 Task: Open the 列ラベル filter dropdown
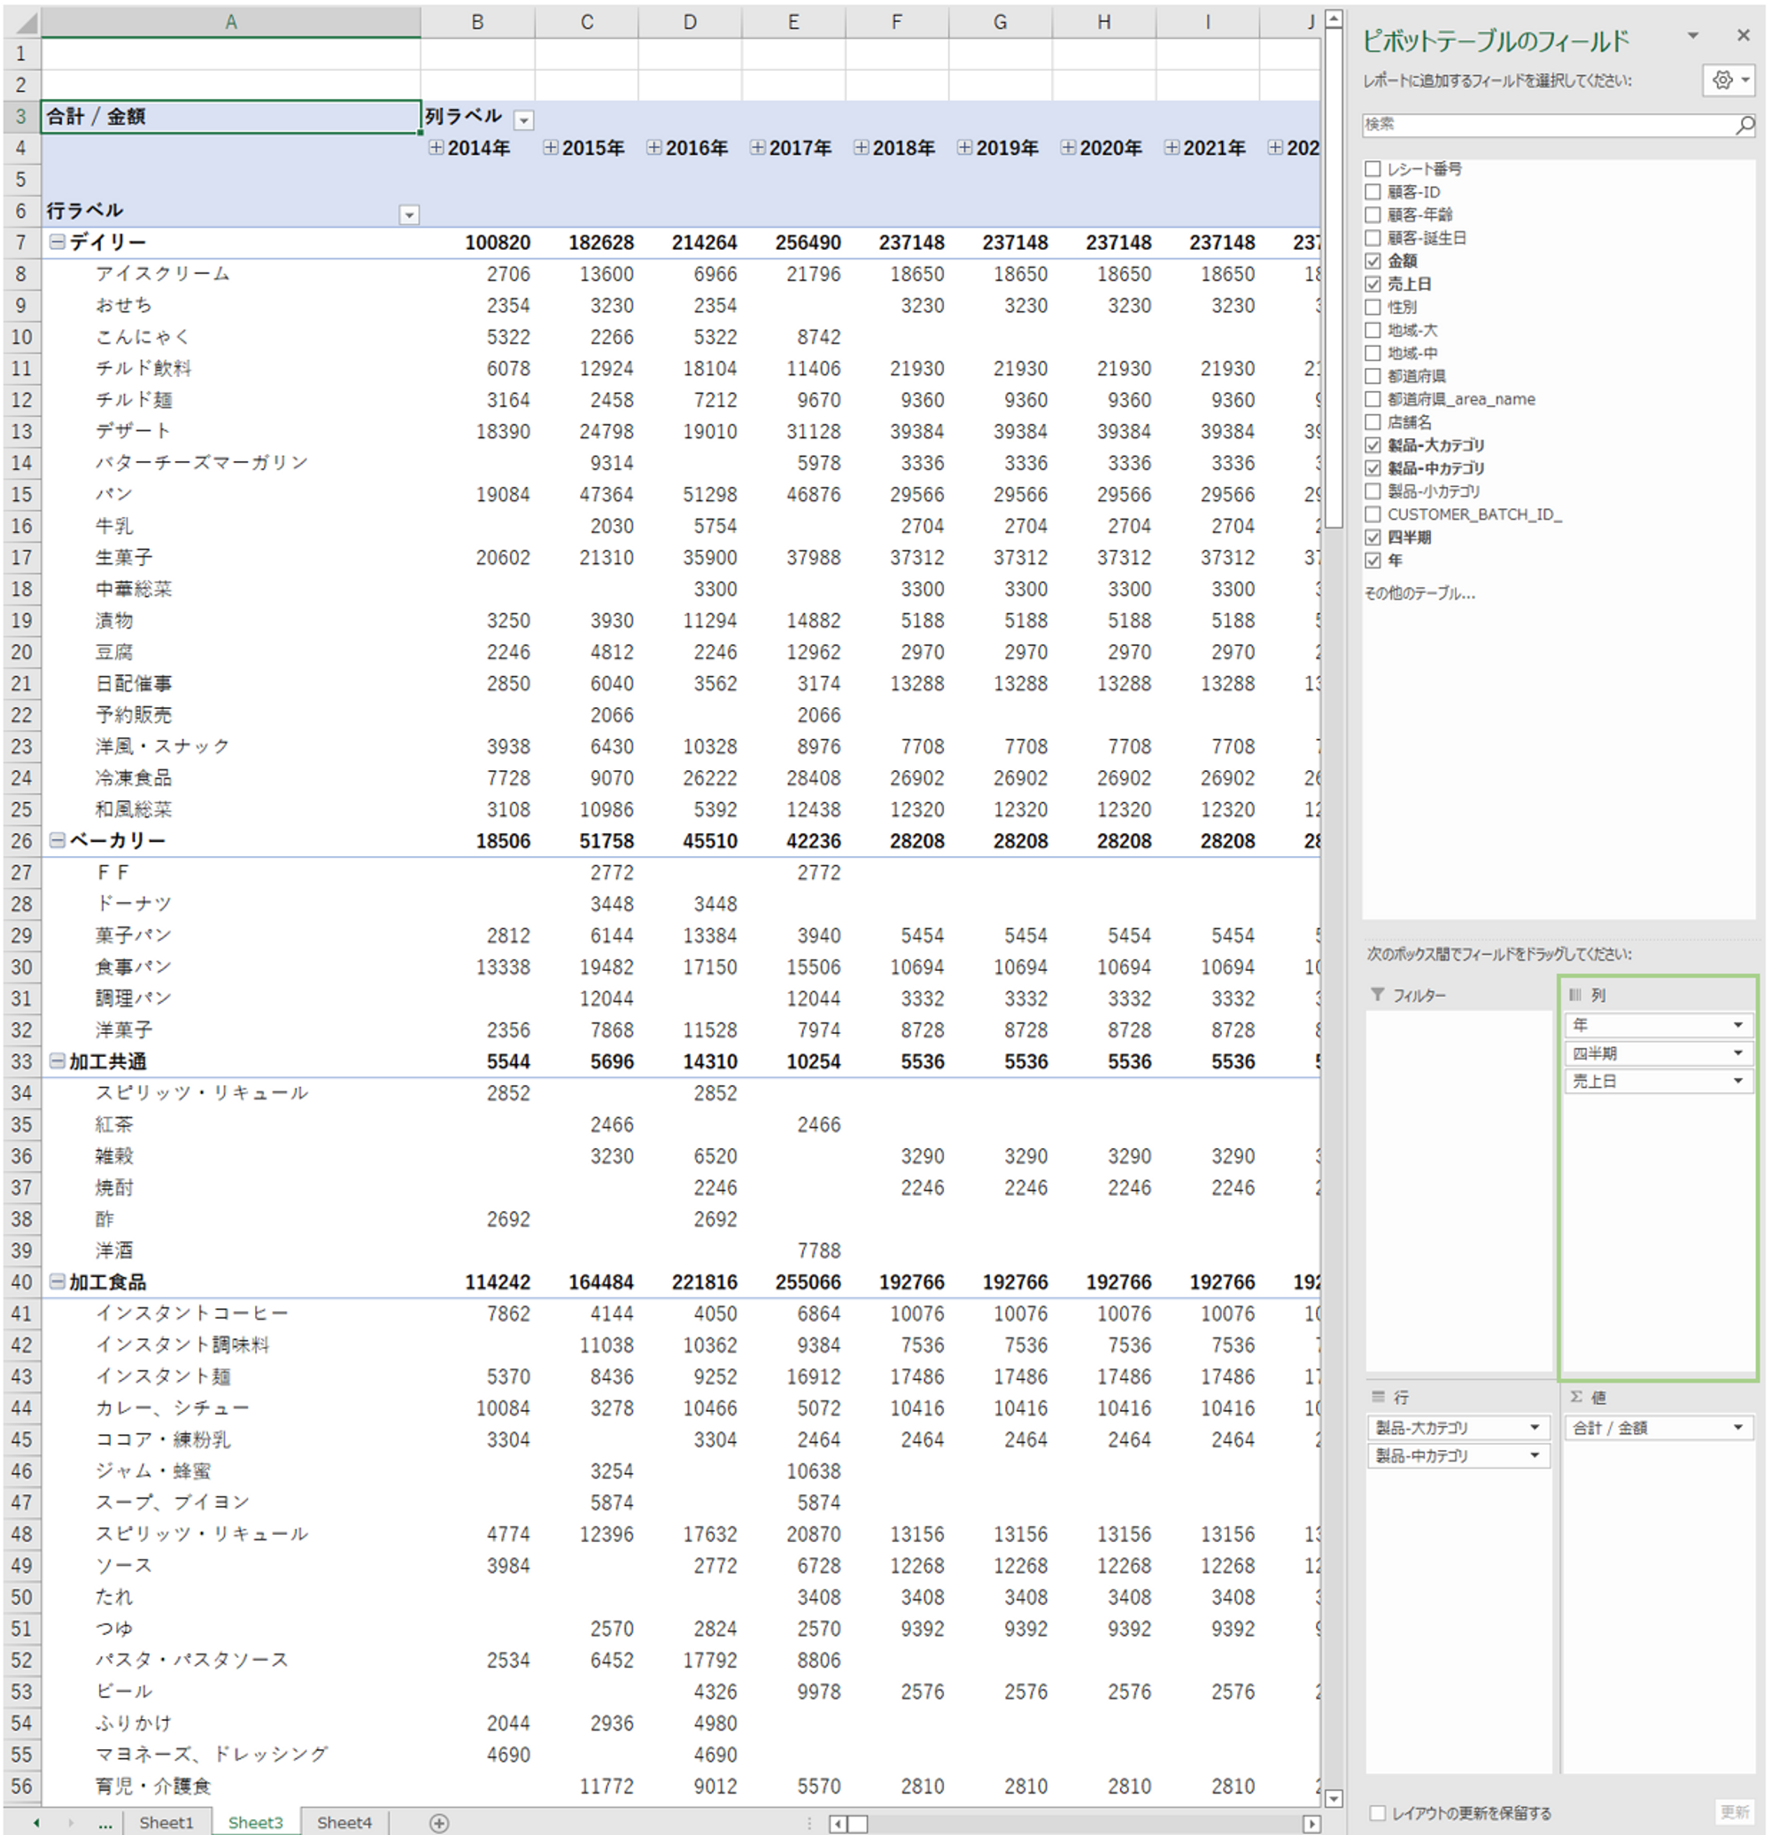(524, 120)
